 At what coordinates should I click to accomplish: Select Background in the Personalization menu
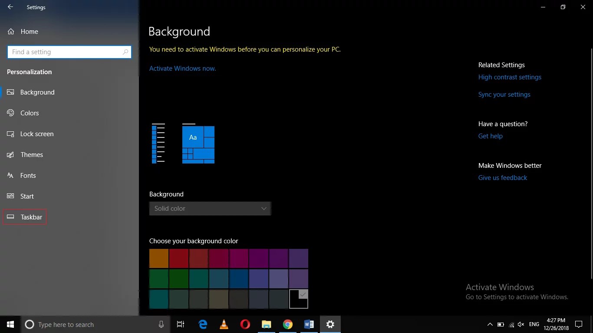(37, 92)
